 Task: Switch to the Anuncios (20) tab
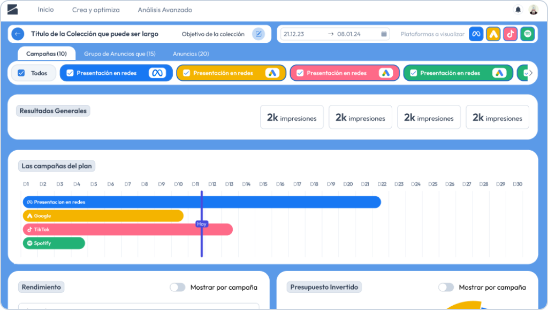click(x=191, y=54)
